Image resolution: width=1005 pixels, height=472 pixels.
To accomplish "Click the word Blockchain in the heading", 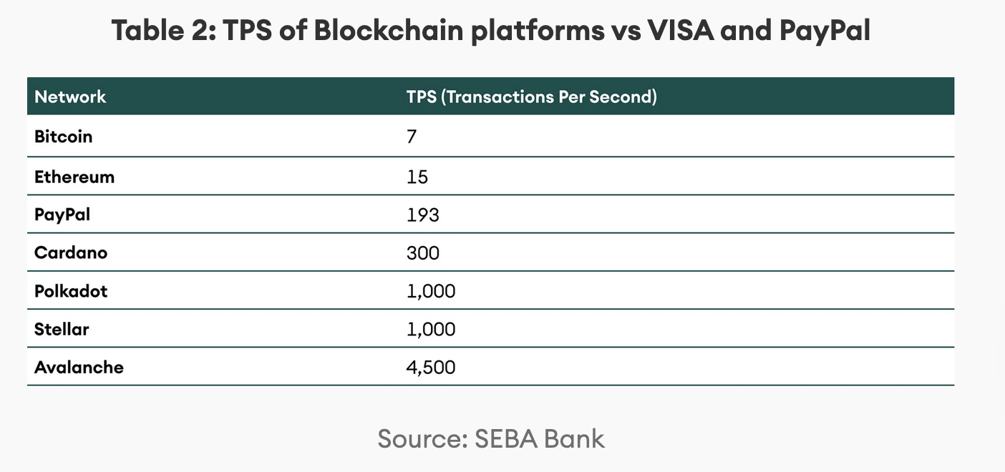I will 388,31.
